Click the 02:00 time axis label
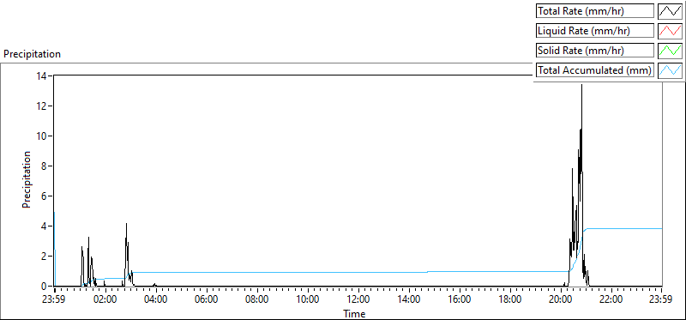Image resolution: width=686 pixels, height=320 pixels. point(105,300)
